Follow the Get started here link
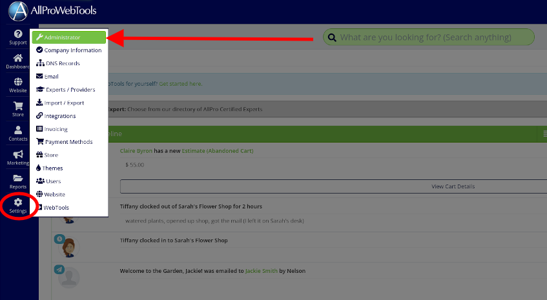 coord(180,84)
